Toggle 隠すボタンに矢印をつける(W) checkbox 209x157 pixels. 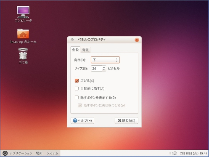[x=80, y=105]
